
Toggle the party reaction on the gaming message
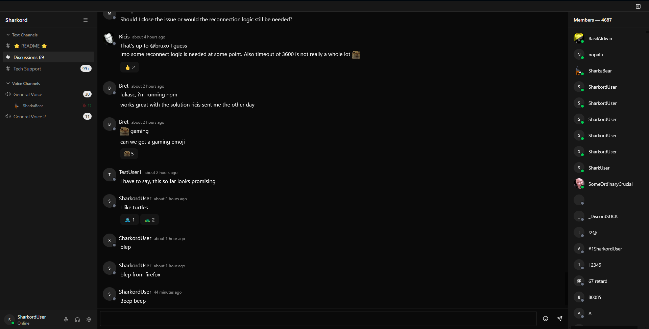click(129, 154)
